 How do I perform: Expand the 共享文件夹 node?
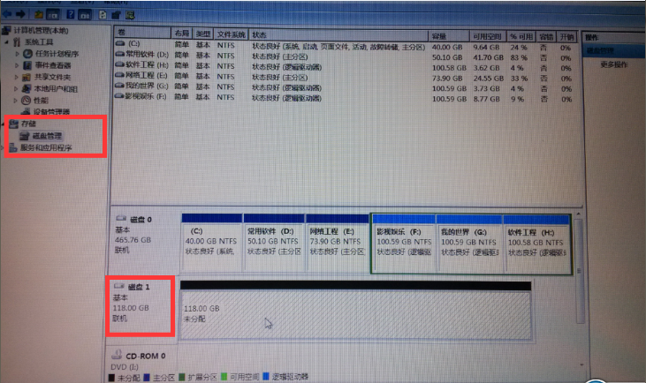pos(17,77)
